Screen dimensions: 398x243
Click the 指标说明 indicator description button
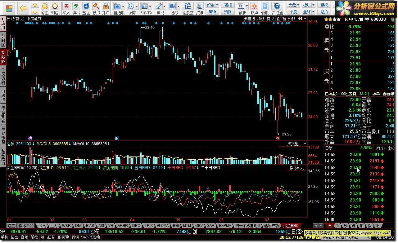[297, 168]
